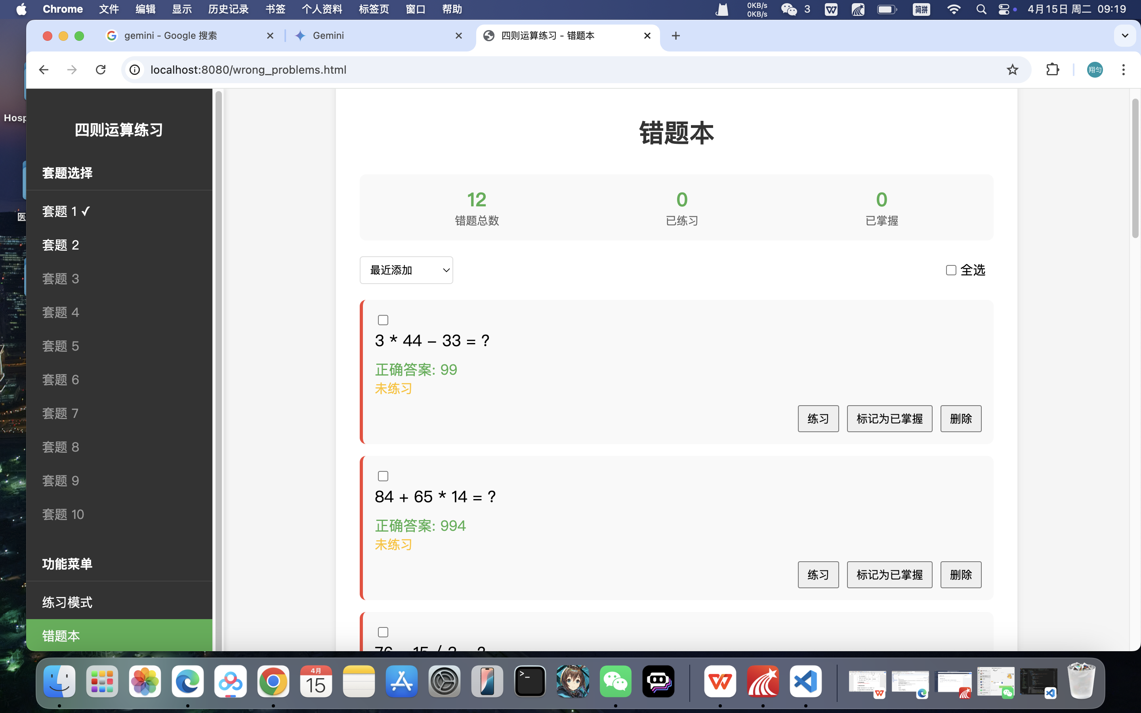This screenshot has width=1141, height=713.
Task: Open new tab with plus icon
Action: coord(675,36)
